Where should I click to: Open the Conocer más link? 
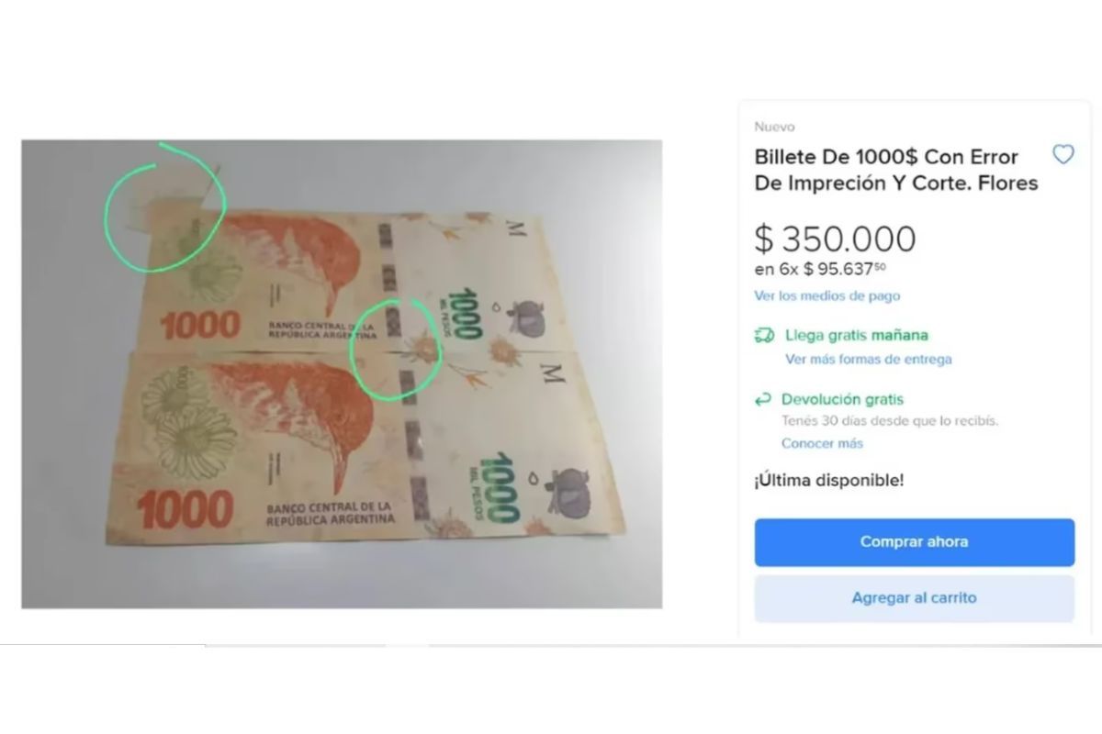(822, 443)
